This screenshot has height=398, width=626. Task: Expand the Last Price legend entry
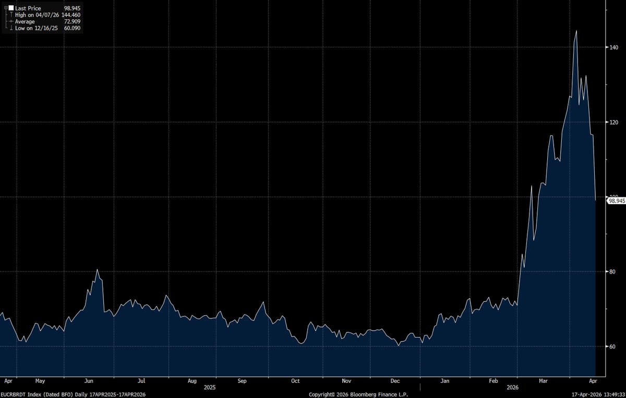pos(6,8)
